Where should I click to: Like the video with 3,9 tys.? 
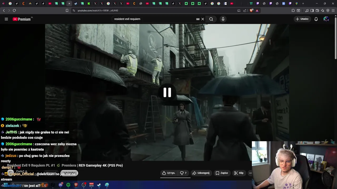169,173
